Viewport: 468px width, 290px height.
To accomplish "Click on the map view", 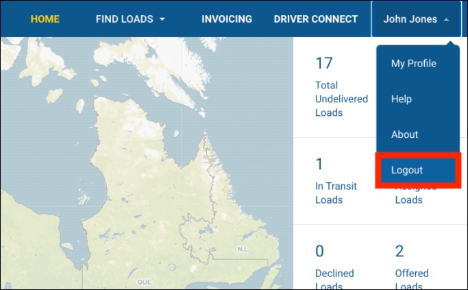I will [137, 171].
